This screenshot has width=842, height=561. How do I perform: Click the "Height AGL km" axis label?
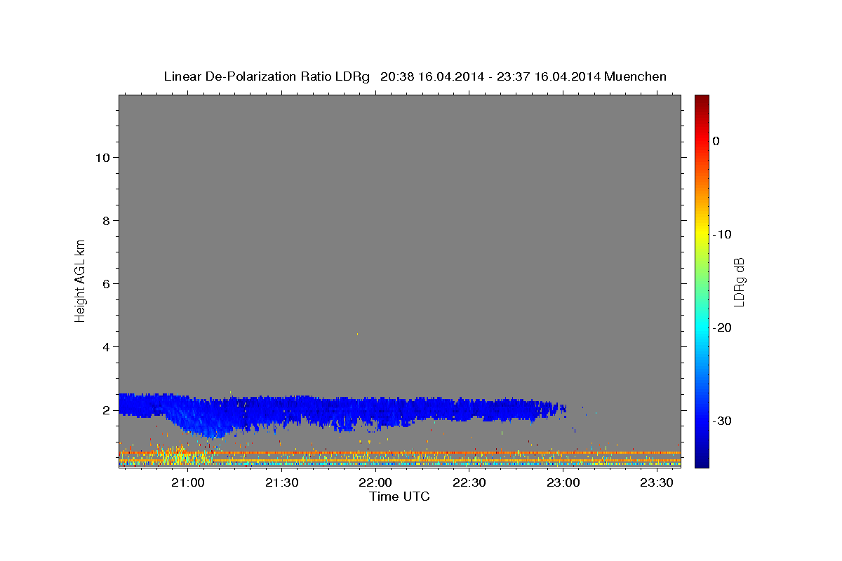click(80, 280)
